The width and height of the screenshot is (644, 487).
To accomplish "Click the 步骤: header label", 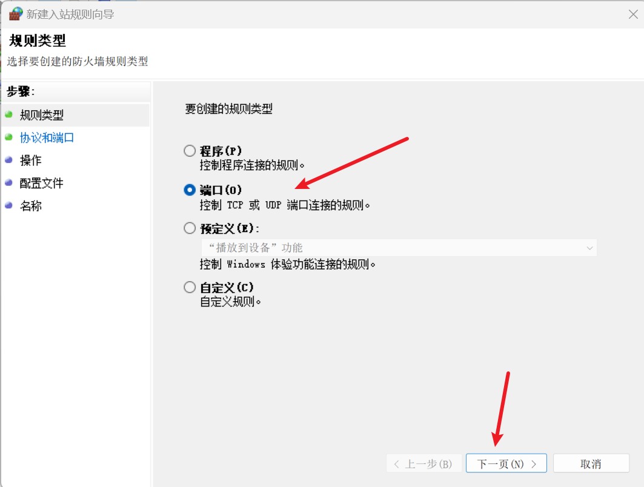I will pyautogui.click(x=21, y=91).
